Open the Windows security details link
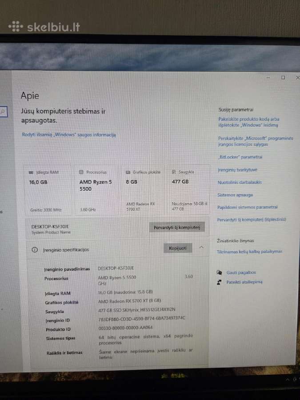 click(69, 135)
